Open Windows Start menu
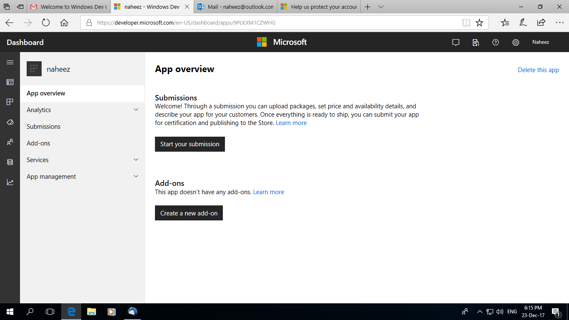Image resolution: width=569 pixels, height=320 pixels. coord(10,311)
